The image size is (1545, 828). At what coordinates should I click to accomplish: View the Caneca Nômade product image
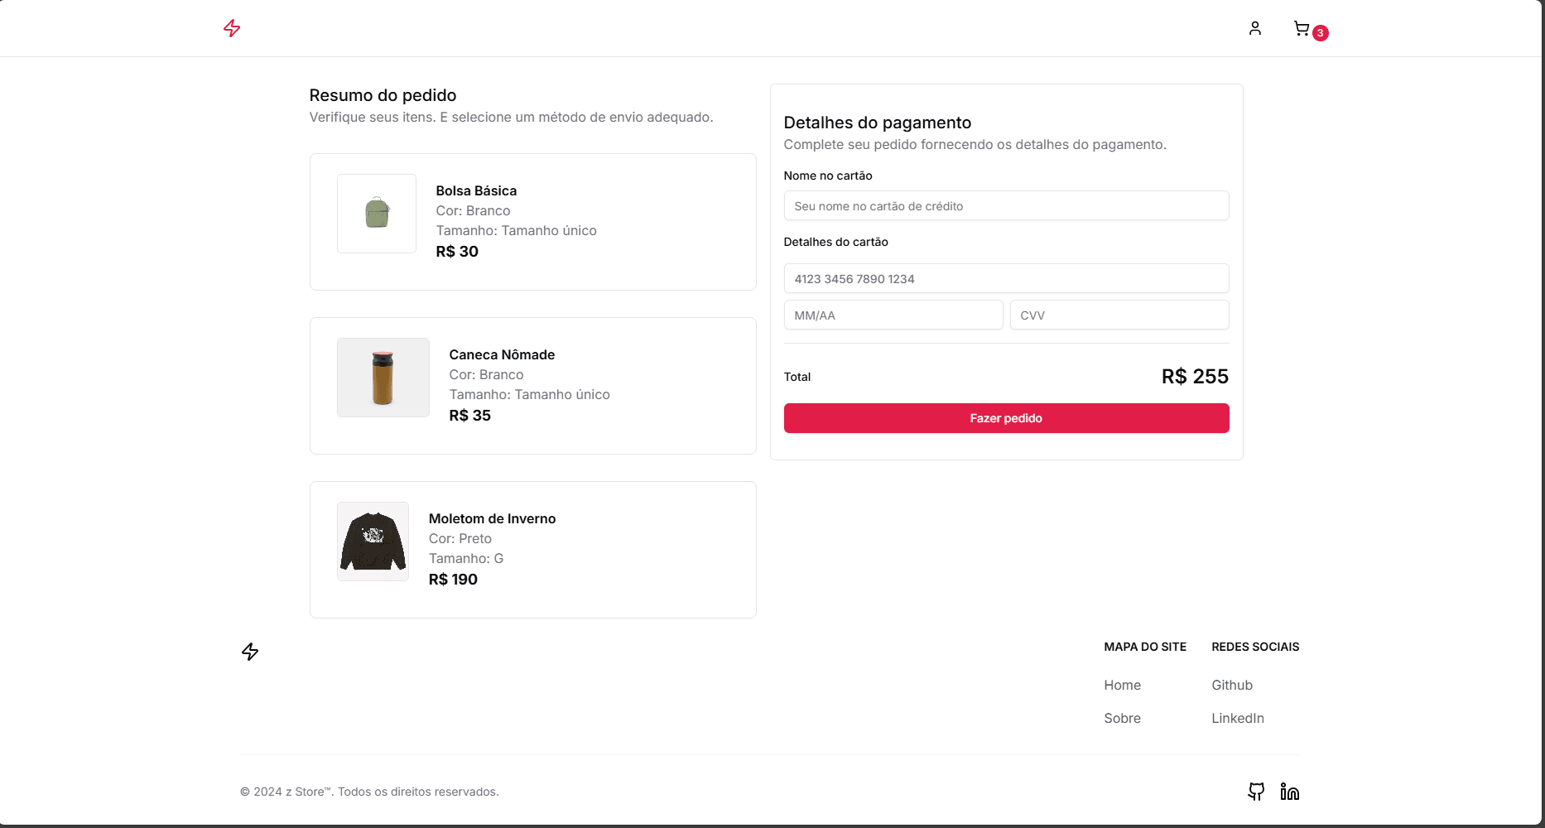pos(383,378)
